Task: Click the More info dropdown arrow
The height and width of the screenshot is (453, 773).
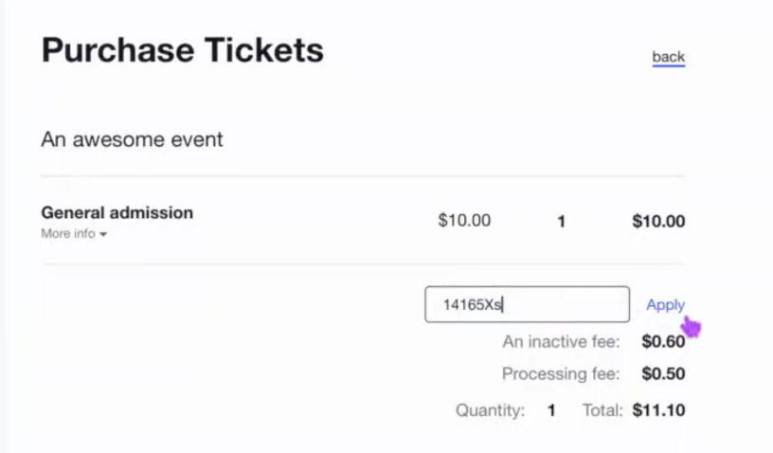Action: coord(103,234)
